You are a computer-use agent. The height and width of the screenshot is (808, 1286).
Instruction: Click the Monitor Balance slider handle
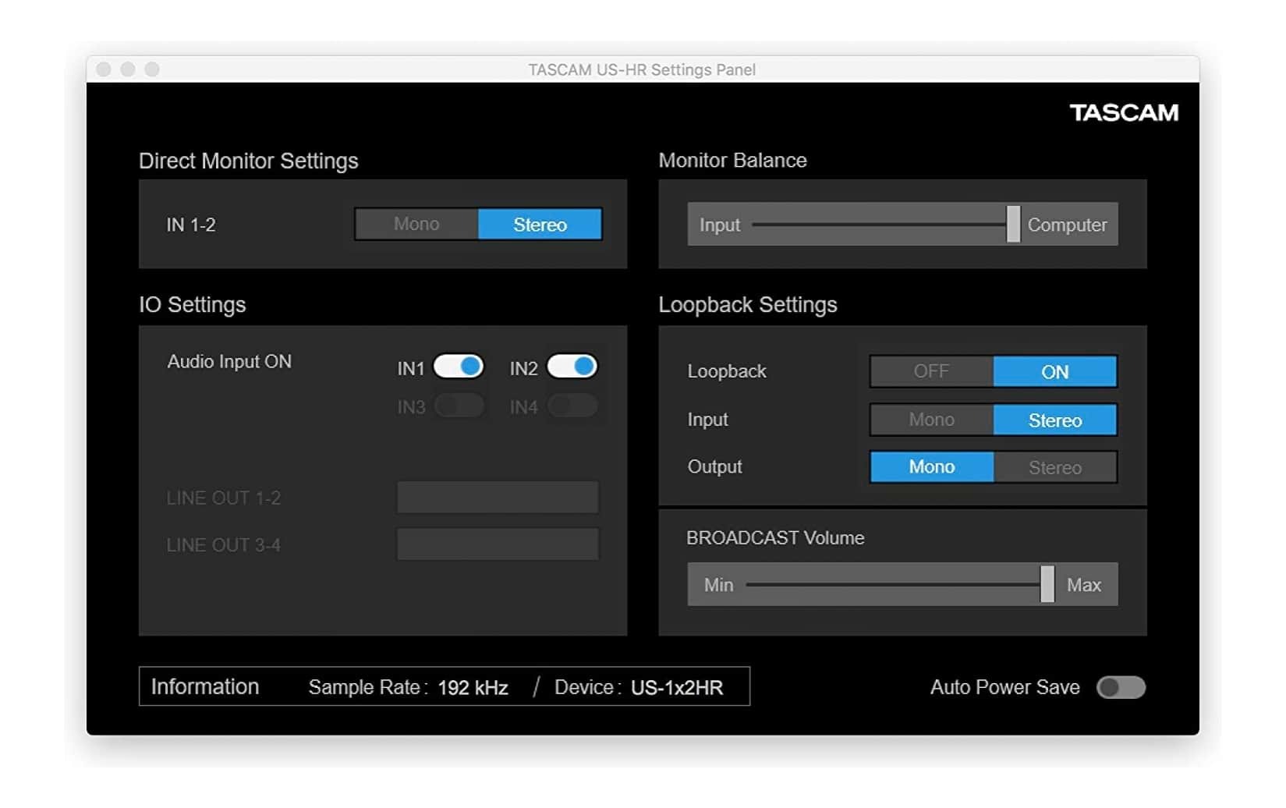point(1013,225)
